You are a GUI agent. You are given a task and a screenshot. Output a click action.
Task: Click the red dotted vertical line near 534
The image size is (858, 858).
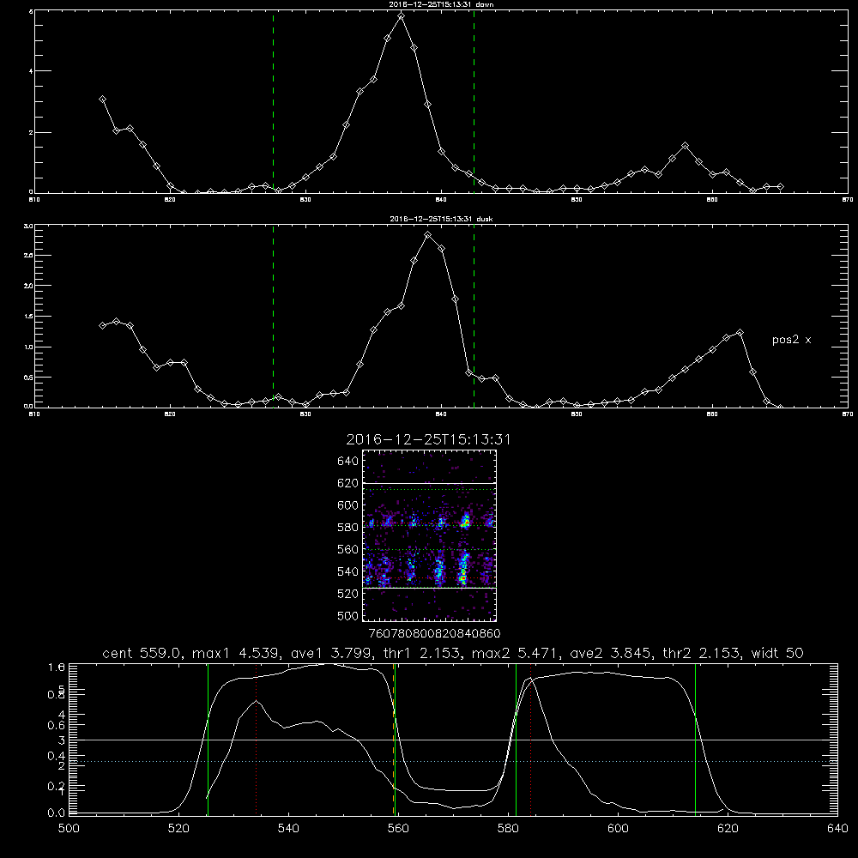(256, 740)
